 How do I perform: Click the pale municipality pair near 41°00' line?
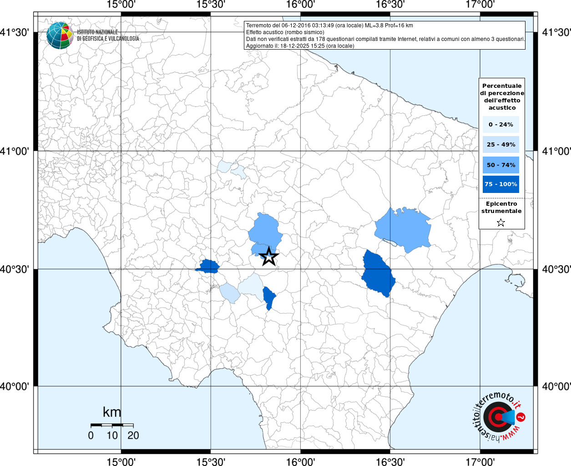point(232,168)
